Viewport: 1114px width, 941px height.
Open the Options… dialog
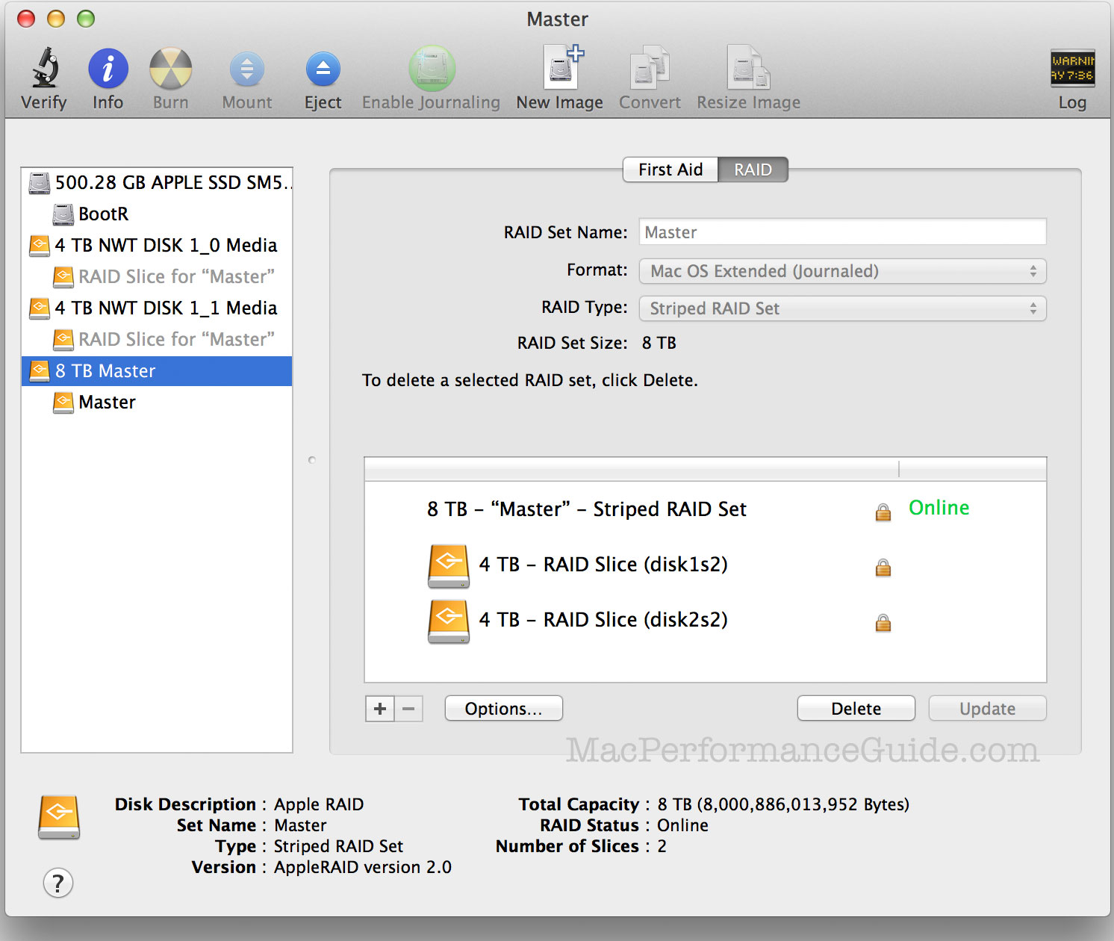point(504,709)
